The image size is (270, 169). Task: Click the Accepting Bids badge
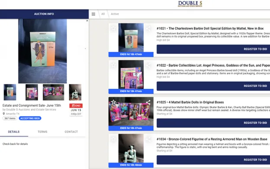(30, 118)
